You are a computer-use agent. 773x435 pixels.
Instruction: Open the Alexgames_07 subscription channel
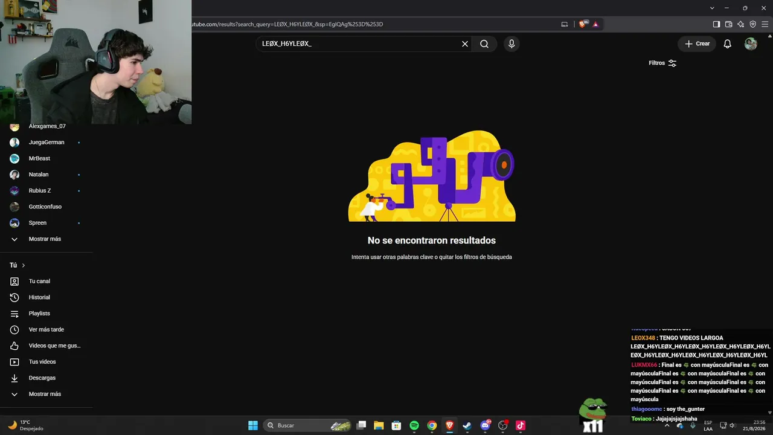click(x=47, y=126)
